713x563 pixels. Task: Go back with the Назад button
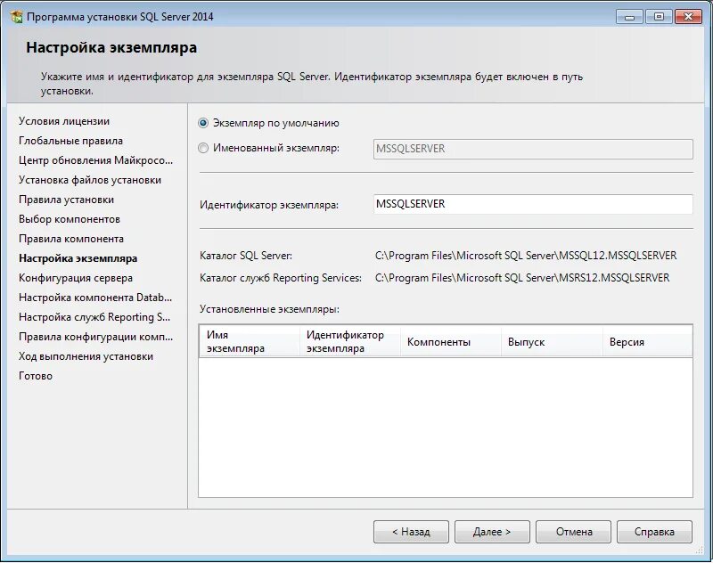click(411, 532)
